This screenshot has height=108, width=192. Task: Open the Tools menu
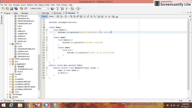58,5
